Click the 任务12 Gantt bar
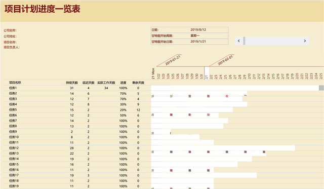This screenshot has width=324, height=189. pyautogui.click(x=223, y=148)
